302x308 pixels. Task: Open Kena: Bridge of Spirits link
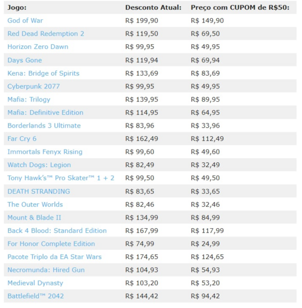click(x=43, y=73)
